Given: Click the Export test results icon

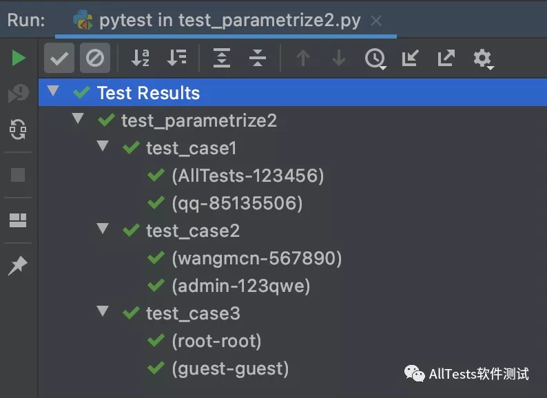Looking at the screenshot, I should pyautogui.click(x=446, y=59).
